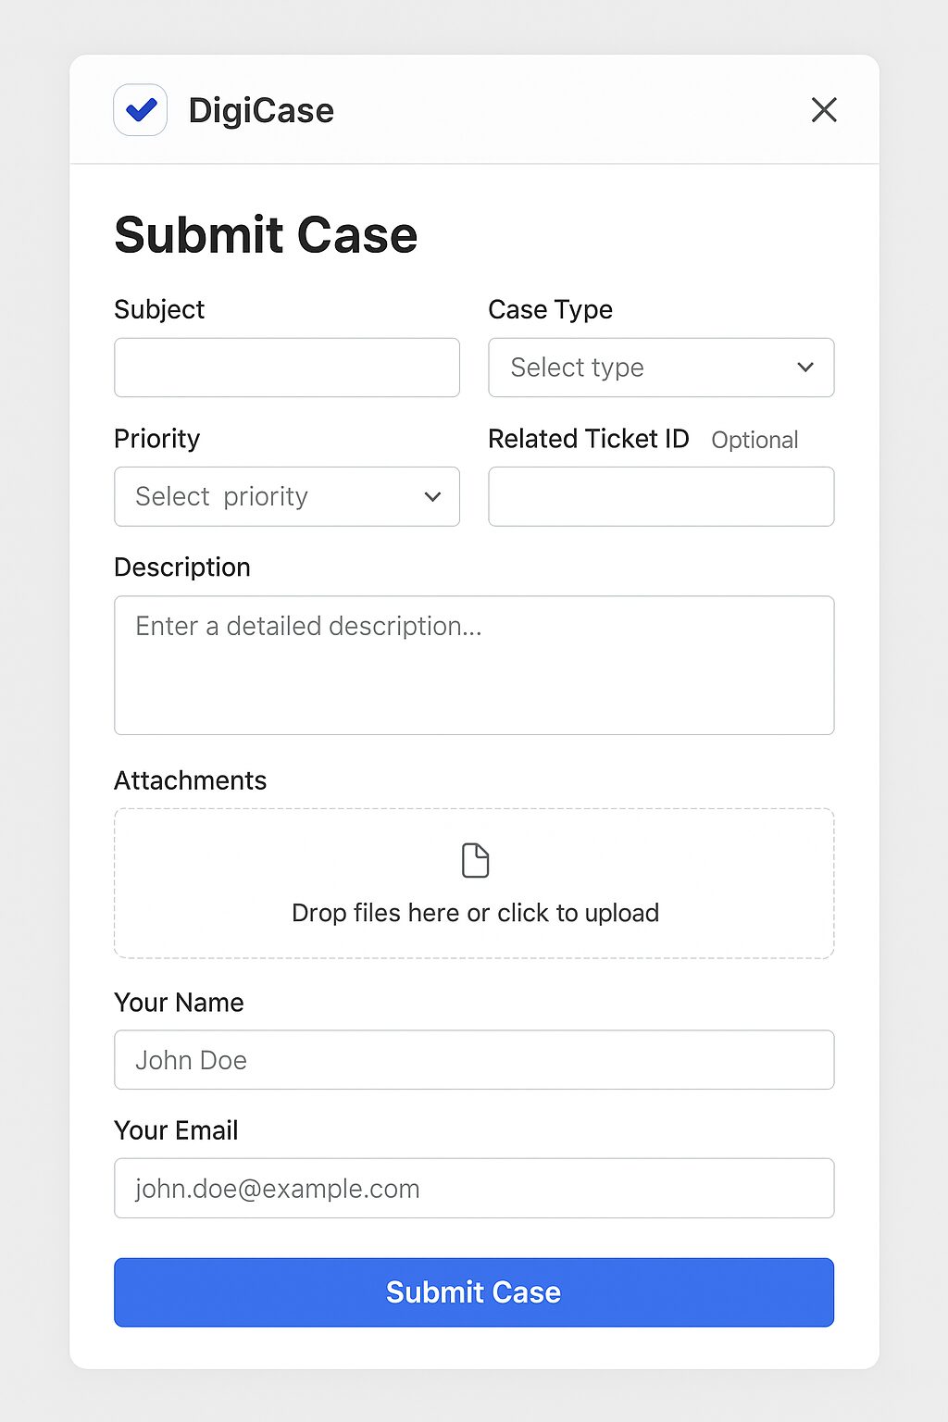Close the DigiCase dialog with X
Screen dimensions: 948x1422
pos(823,110)
